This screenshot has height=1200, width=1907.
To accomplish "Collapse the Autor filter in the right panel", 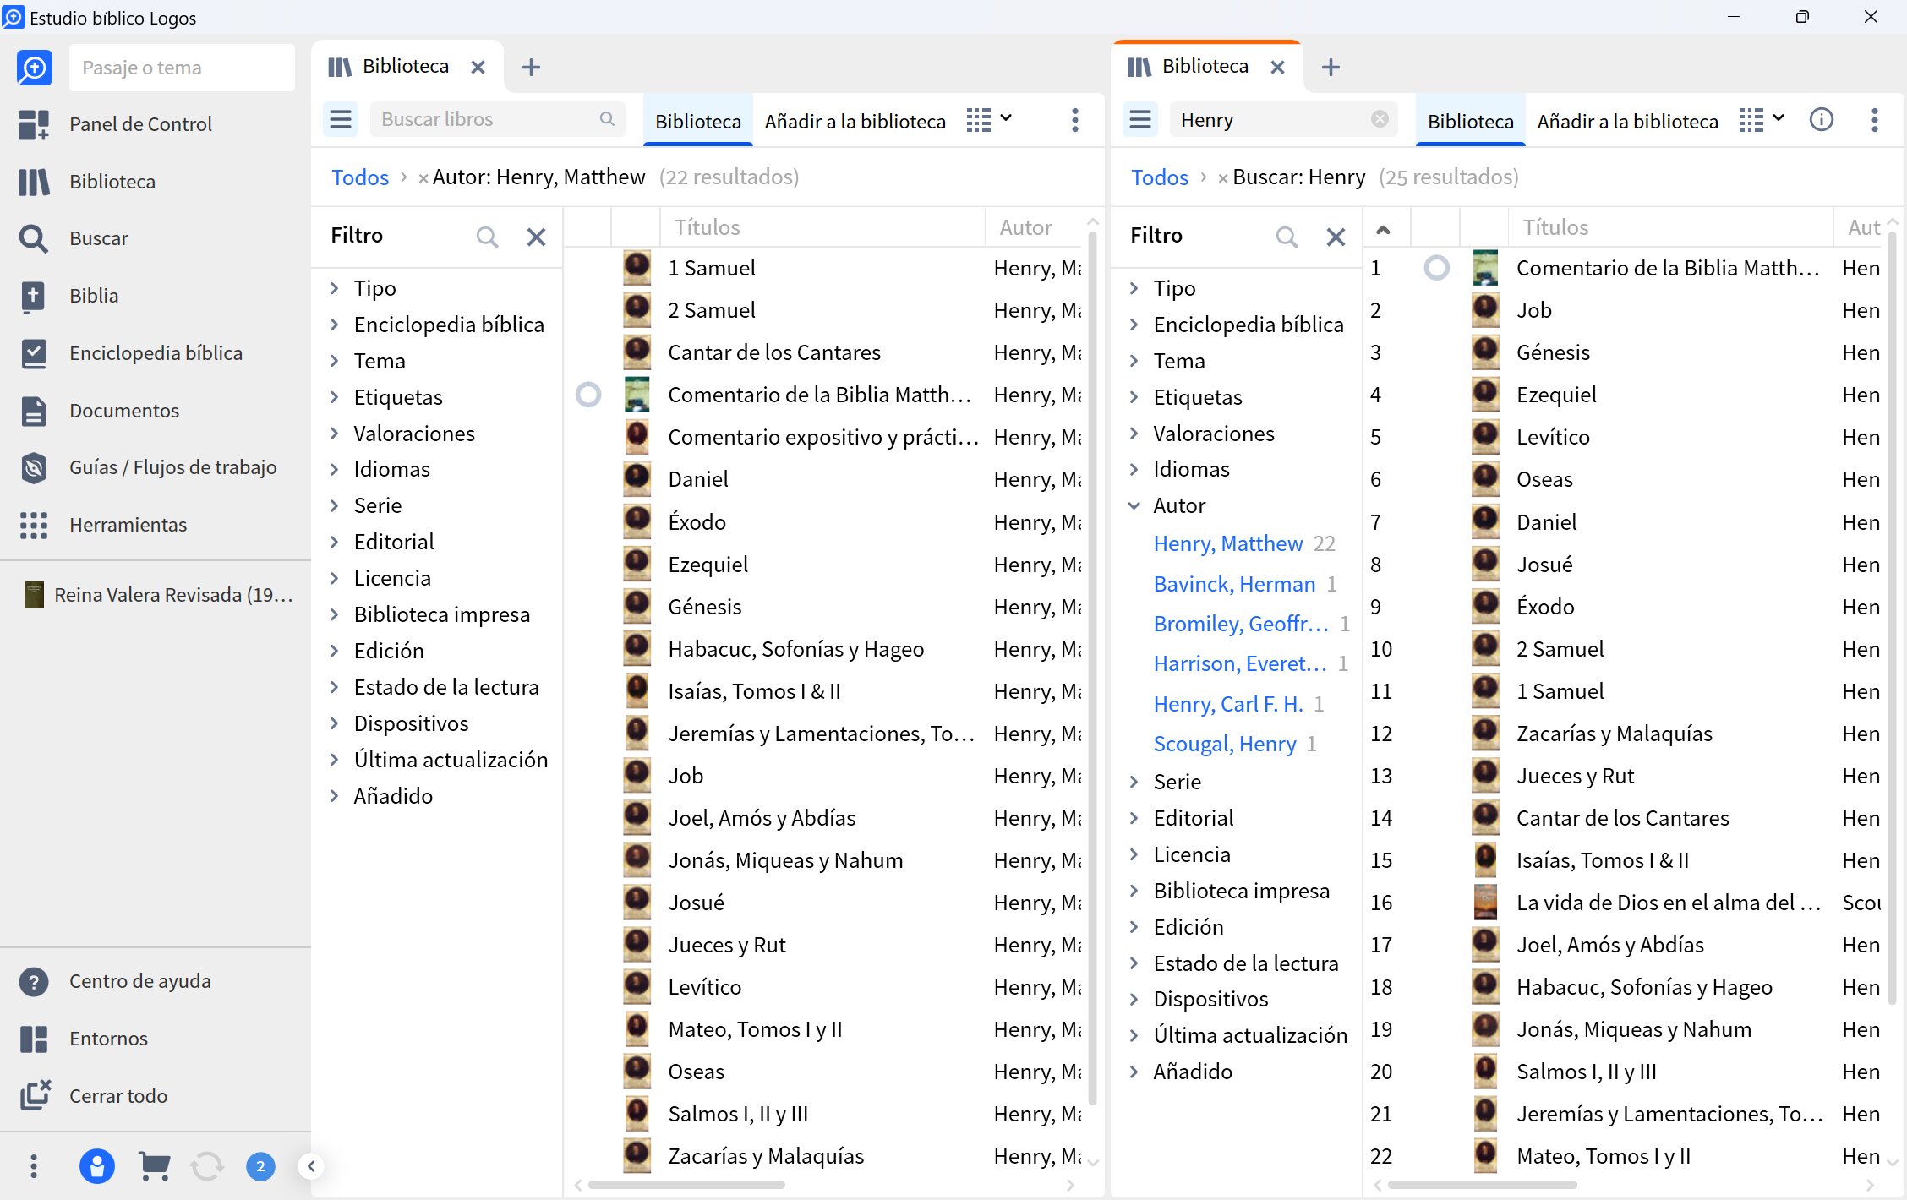I will click(x=1134, y=505).
